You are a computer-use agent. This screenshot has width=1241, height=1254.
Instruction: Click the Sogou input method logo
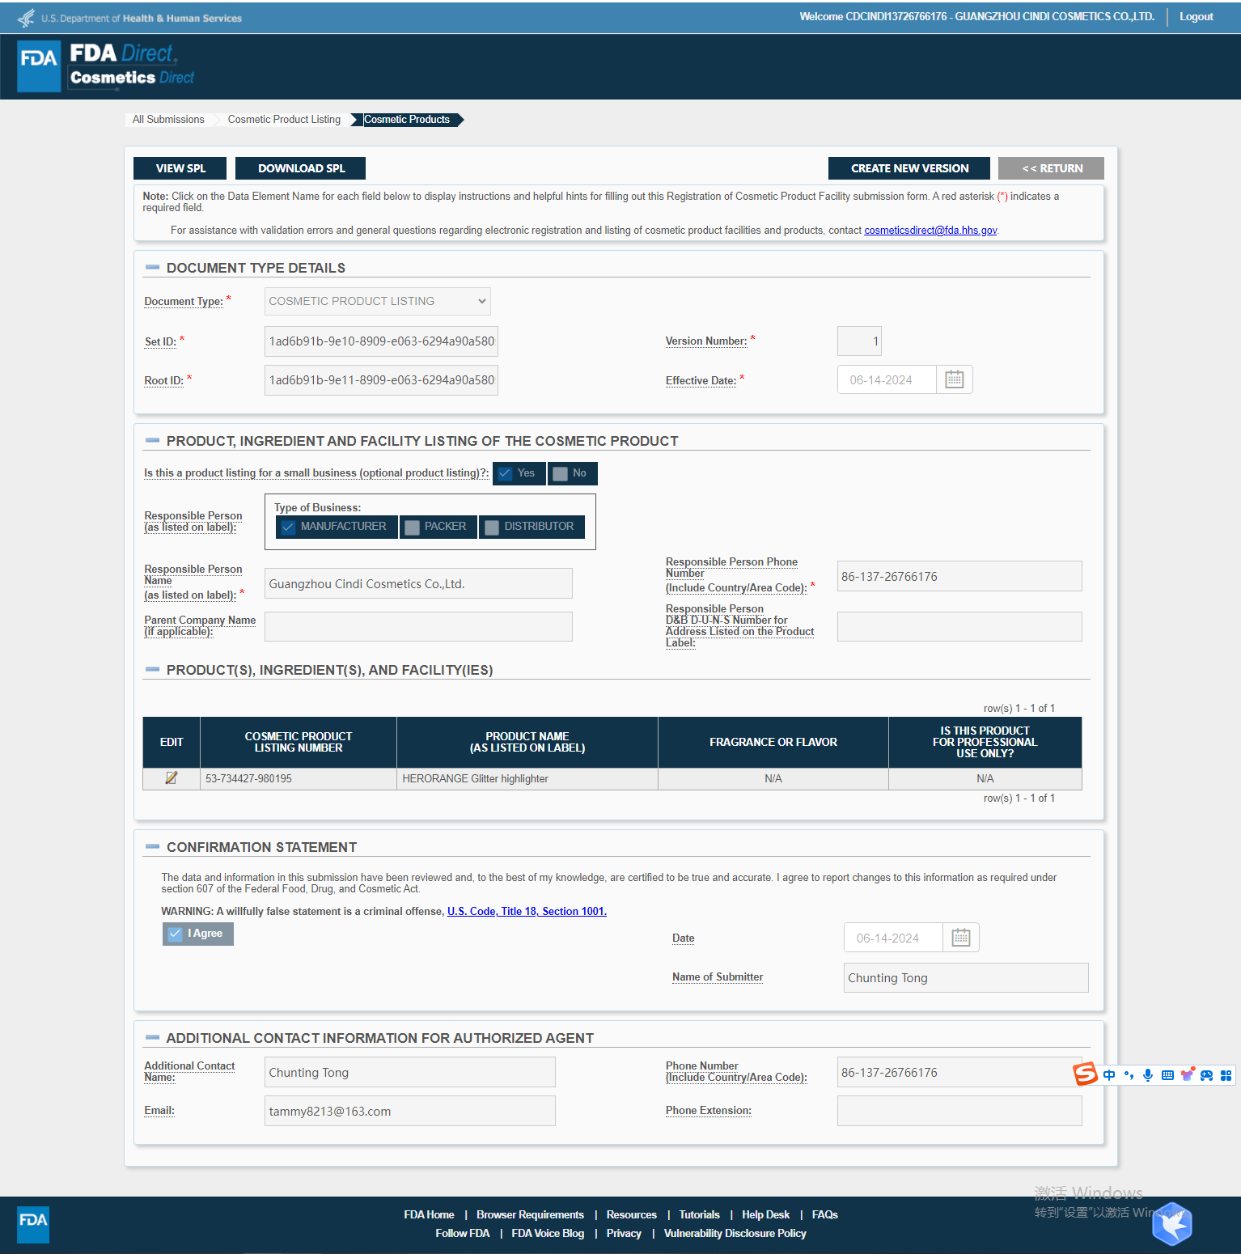click(x=1085, y=1074)
